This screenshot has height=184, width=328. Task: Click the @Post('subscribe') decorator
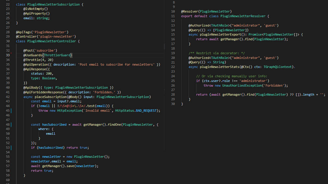coord(40,50)
